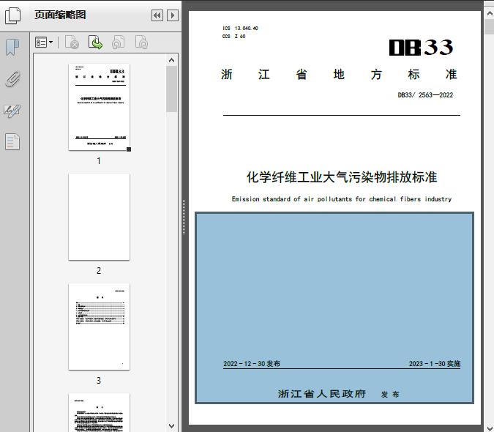Click document scrollbar up arrow
494x432 pixels.
click(490, 14)
